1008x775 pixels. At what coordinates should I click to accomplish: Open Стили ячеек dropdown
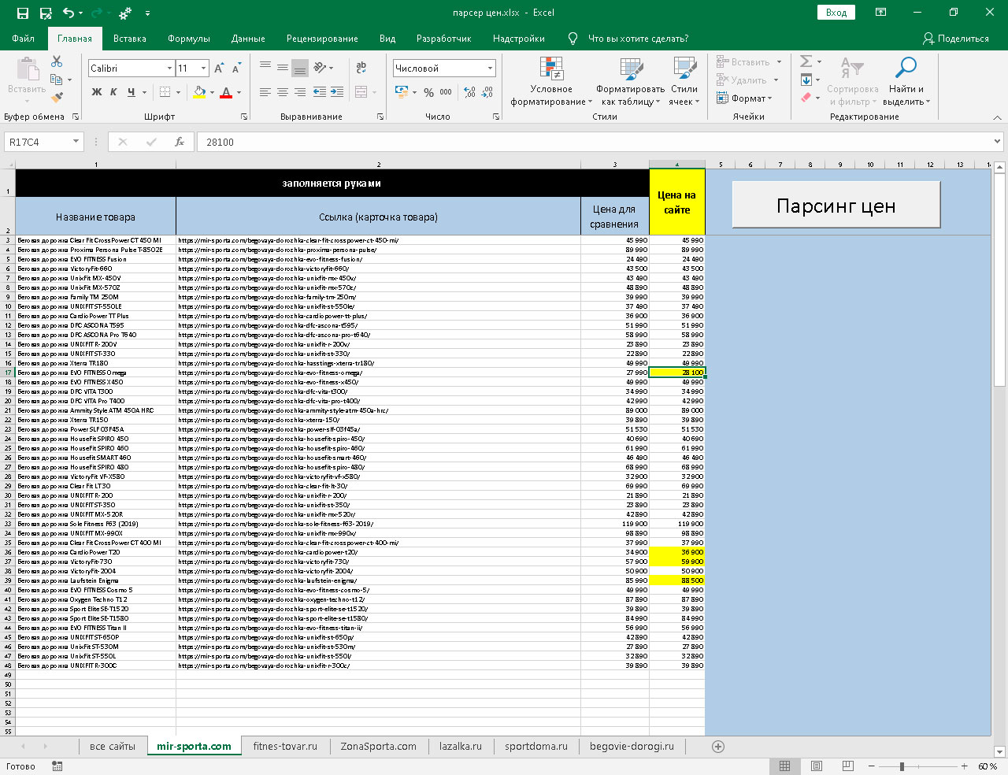pyautogui.click(x=684, y=80)
